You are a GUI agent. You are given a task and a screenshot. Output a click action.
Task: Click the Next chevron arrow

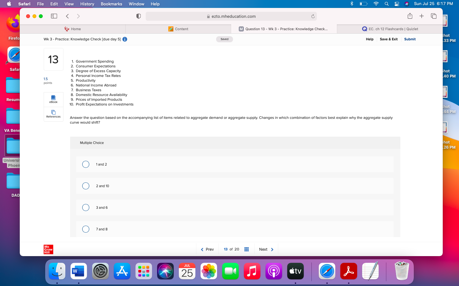click(x=273, y=249)
